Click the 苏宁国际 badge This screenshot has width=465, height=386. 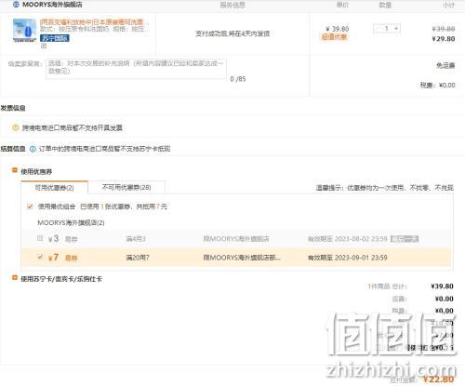coord(55,38)
